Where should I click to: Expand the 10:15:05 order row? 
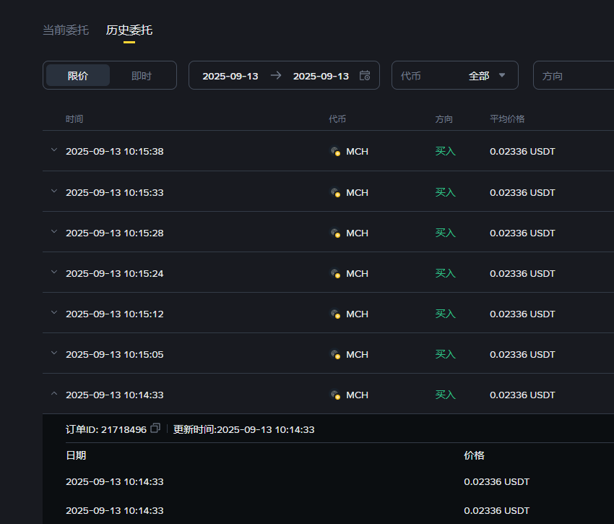coord(54,353)
